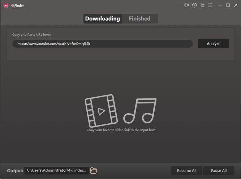
Task: Close the 4kFinder window
Action: (236, 5)
